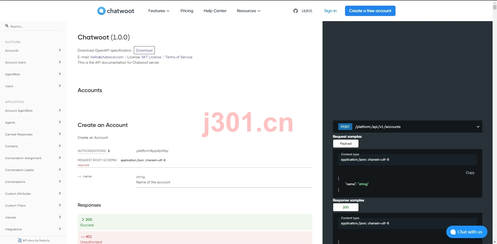497x244 pixels.
Task: Expand the Conversation Labels section
Action: click(x=34, y=170)
